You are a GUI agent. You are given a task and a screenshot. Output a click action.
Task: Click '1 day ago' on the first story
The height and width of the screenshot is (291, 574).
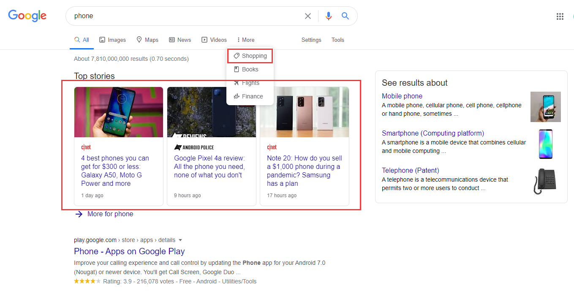point(92,196)
